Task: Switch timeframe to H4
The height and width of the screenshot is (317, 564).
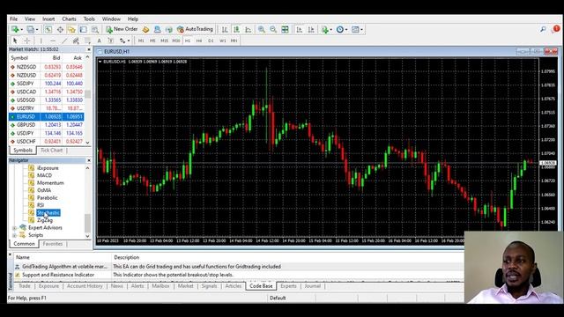Action: (199, 41)
